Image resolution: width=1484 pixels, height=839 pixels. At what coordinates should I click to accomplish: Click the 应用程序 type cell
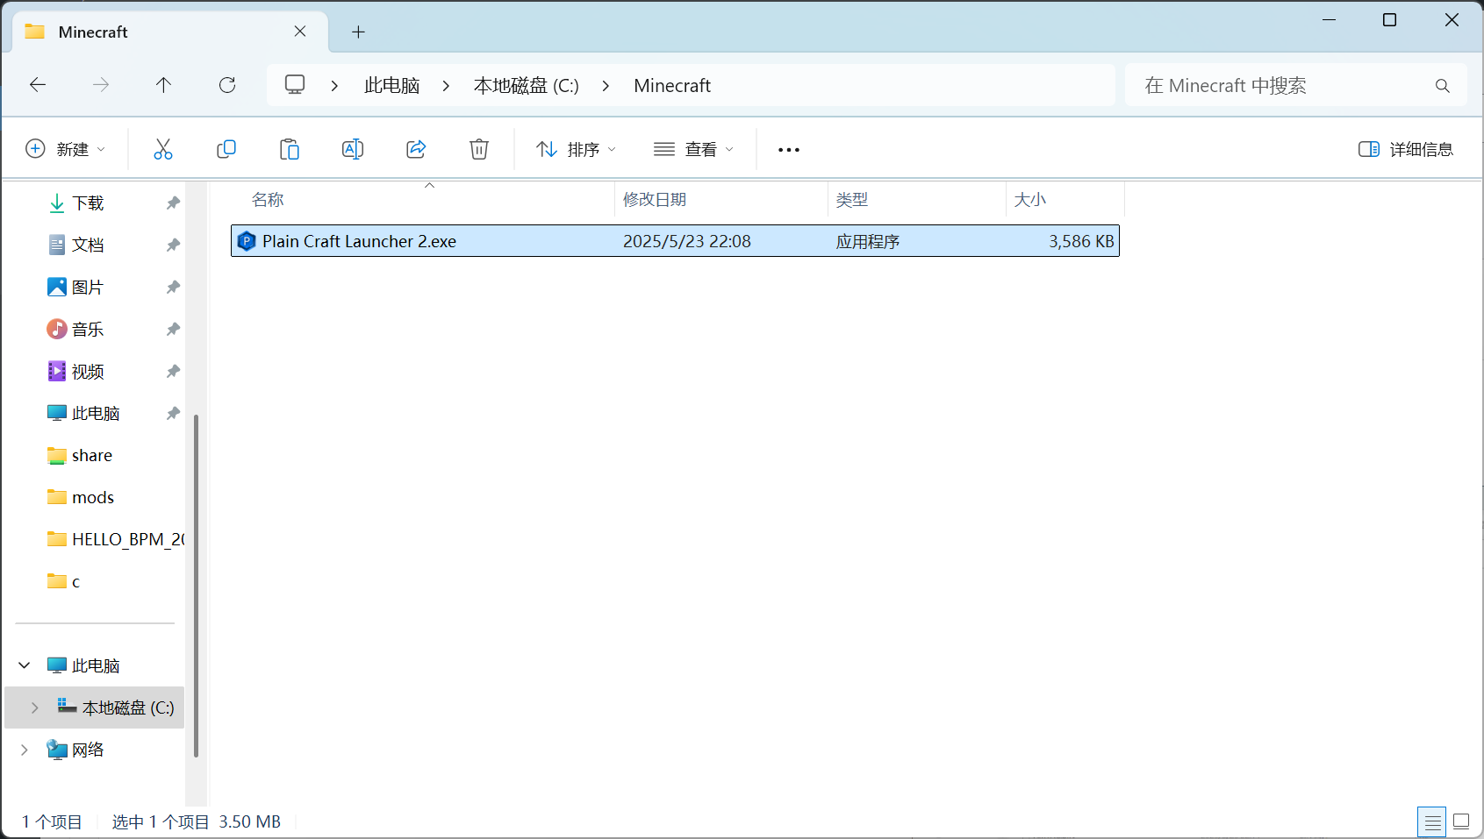click(868, 241)
